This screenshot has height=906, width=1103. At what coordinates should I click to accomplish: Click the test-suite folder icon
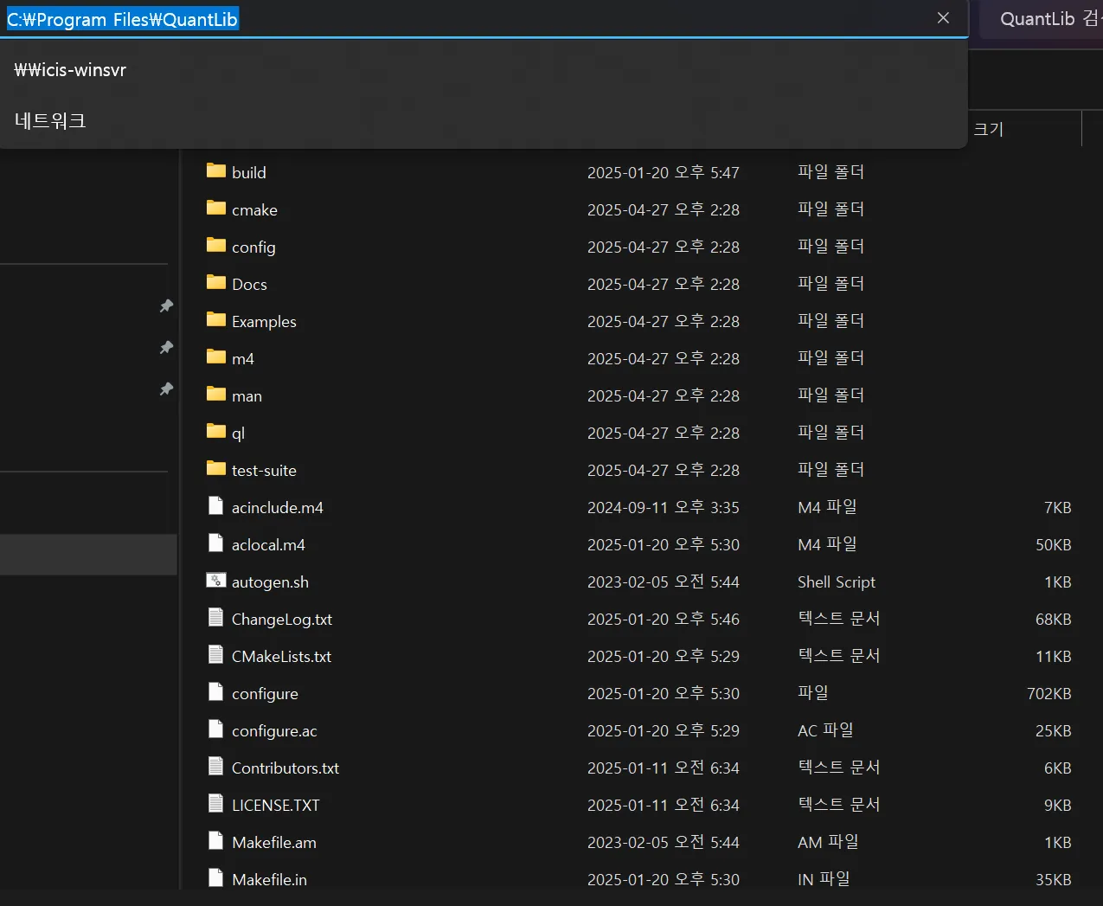(x=216, y=468)
